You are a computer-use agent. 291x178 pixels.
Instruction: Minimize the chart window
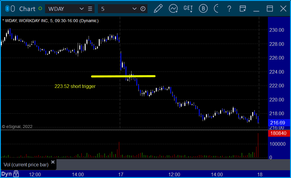pos(256,11)
